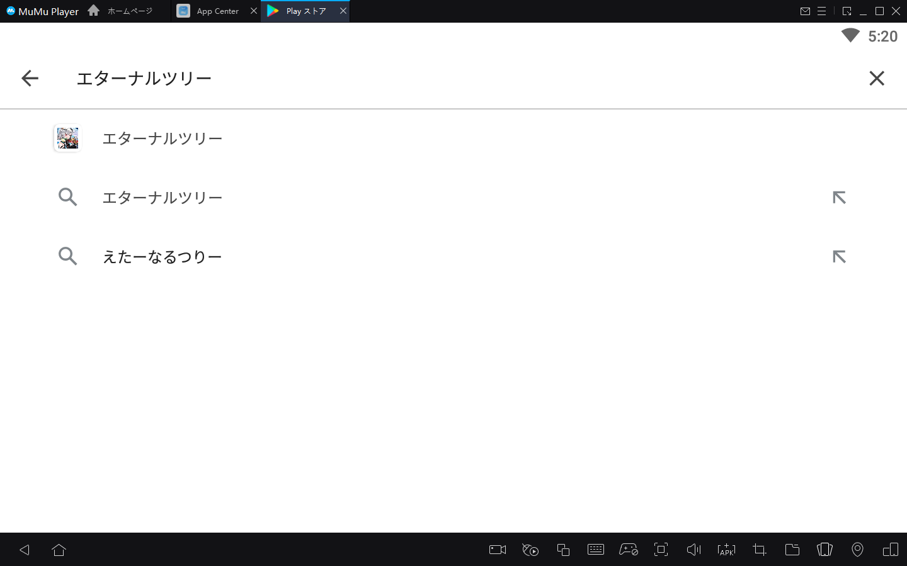Choose the katakana エターナルツリー search suggestion
The image size is (907, 566).
(163, 198)
